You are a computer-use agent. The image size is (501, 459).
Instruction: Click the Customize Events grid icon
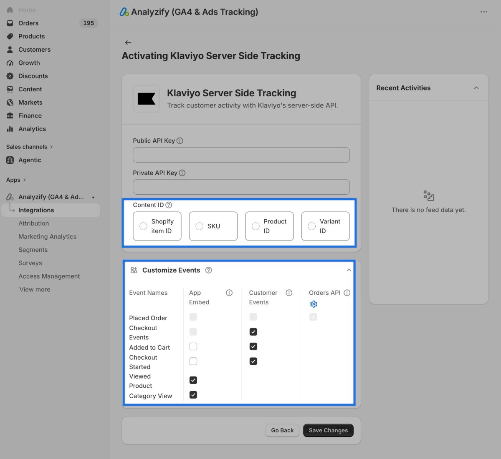pyautogui.click(x=134, y=270)
